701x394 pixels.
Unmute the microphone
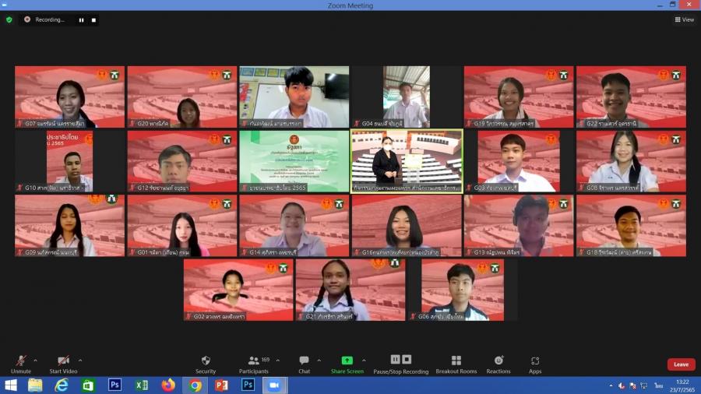tap(21, 364)
